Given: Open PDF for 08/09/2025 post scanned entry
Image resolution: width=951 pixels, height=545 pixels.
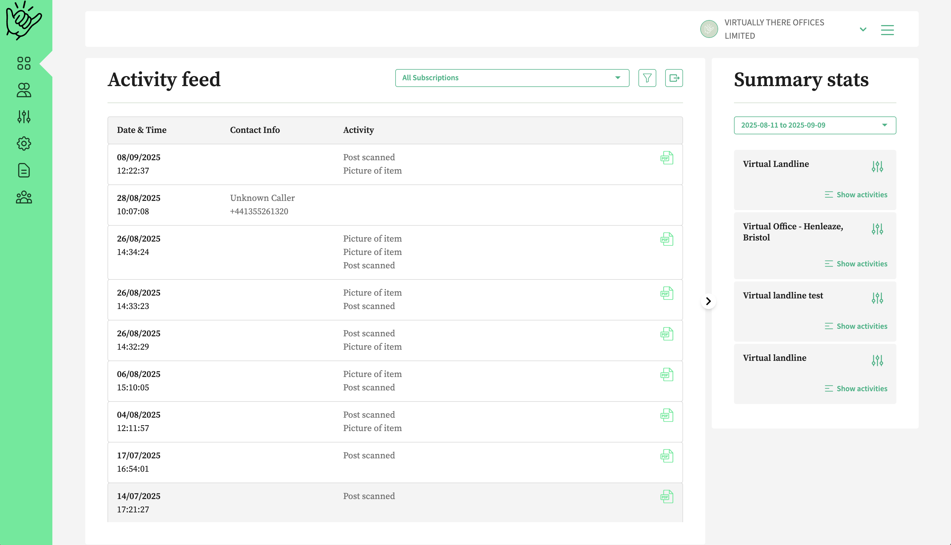Looking at the screenshot, I should pos(667,158).
